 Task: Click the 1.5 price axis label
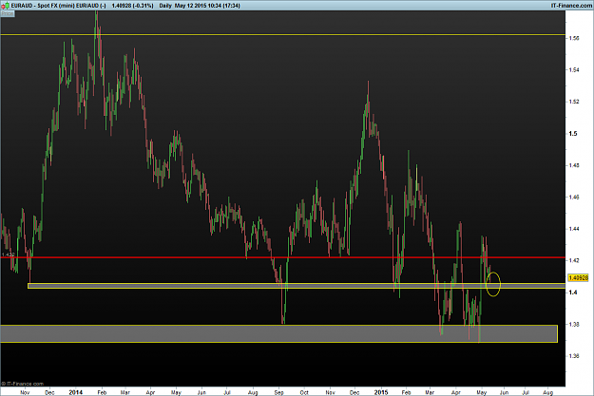point(573,134)
